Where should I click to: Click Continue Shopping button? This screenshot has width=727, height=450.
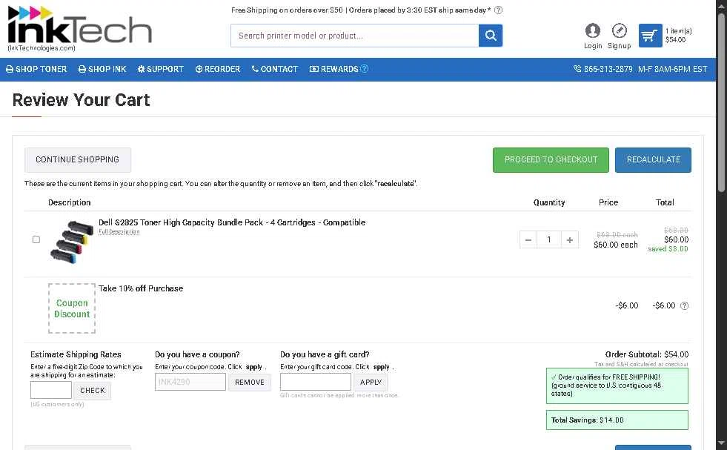78,159
